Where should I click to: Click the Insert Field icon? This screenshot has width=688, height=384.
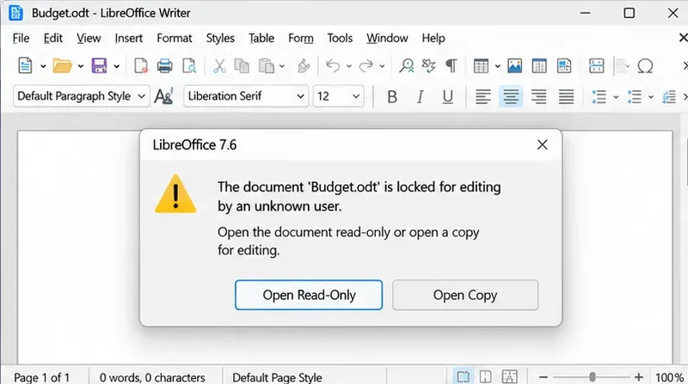621,66
